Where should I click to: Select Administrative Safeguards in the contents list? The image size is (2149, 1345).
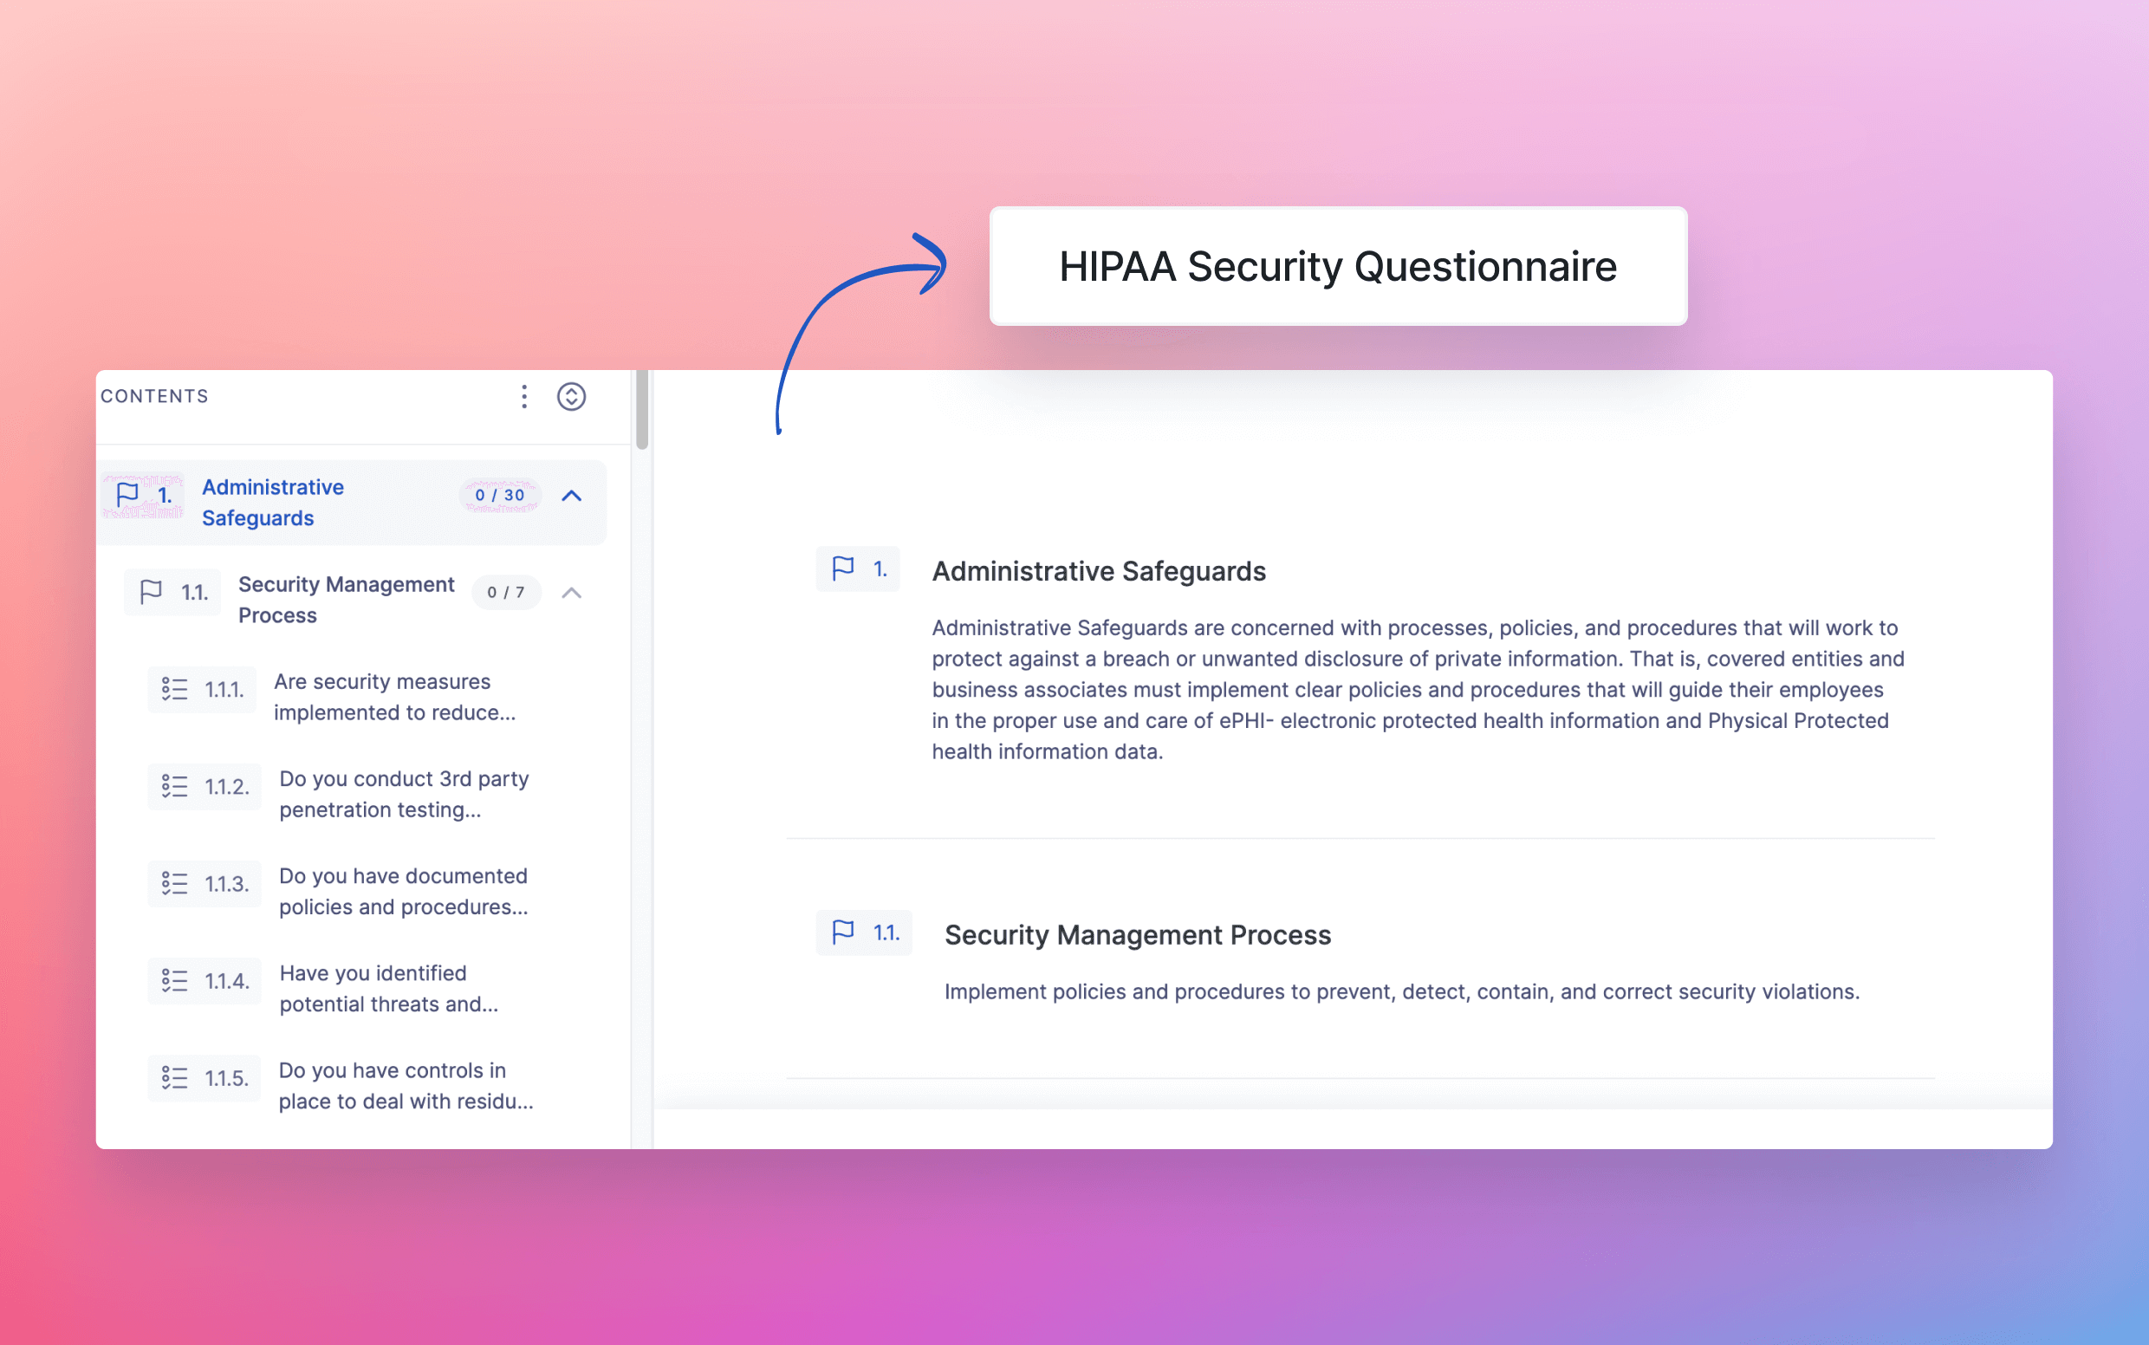coord(273,503)
